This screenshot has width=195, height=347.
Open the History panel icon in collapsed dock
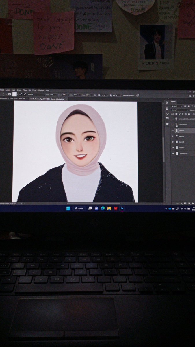pos(167,103)
